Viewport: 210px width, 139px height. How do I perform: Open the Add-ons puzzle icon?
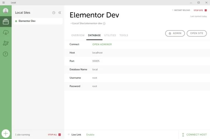(6, 43)
